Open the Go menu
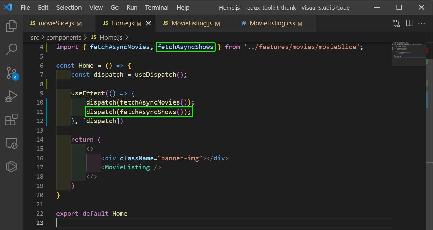433x230 pixels. [115, 7]
